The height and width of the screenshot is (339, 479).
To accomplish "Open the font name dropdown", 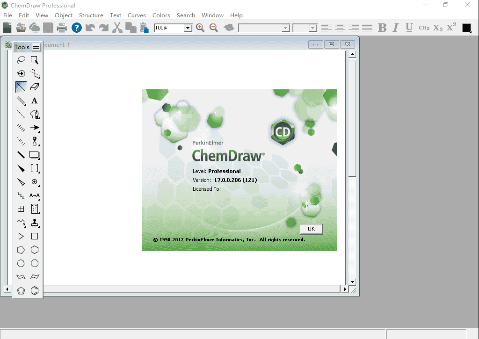I will pos(286,28).
